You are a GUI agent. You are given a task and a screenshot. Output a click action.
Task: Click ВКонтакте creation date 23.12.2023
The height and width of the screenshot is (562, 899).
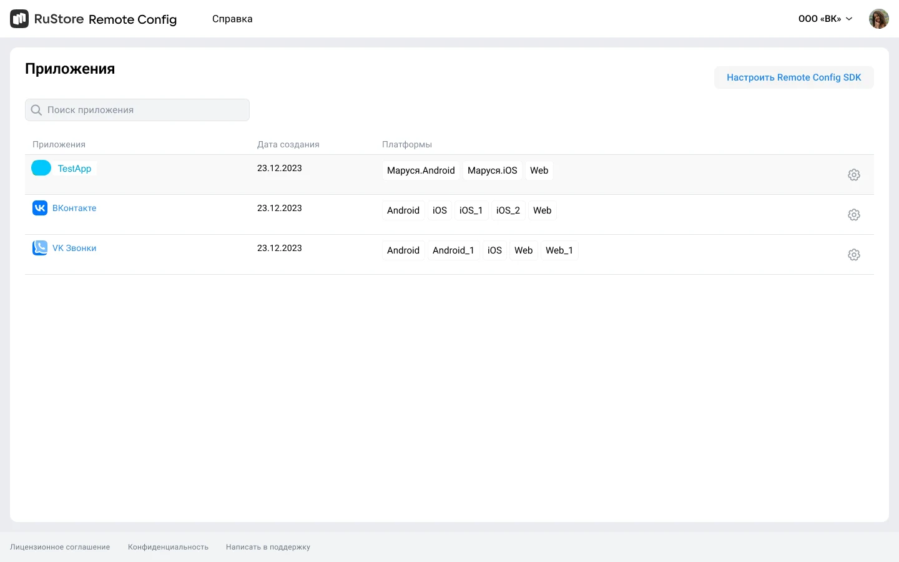click(280, 208)
